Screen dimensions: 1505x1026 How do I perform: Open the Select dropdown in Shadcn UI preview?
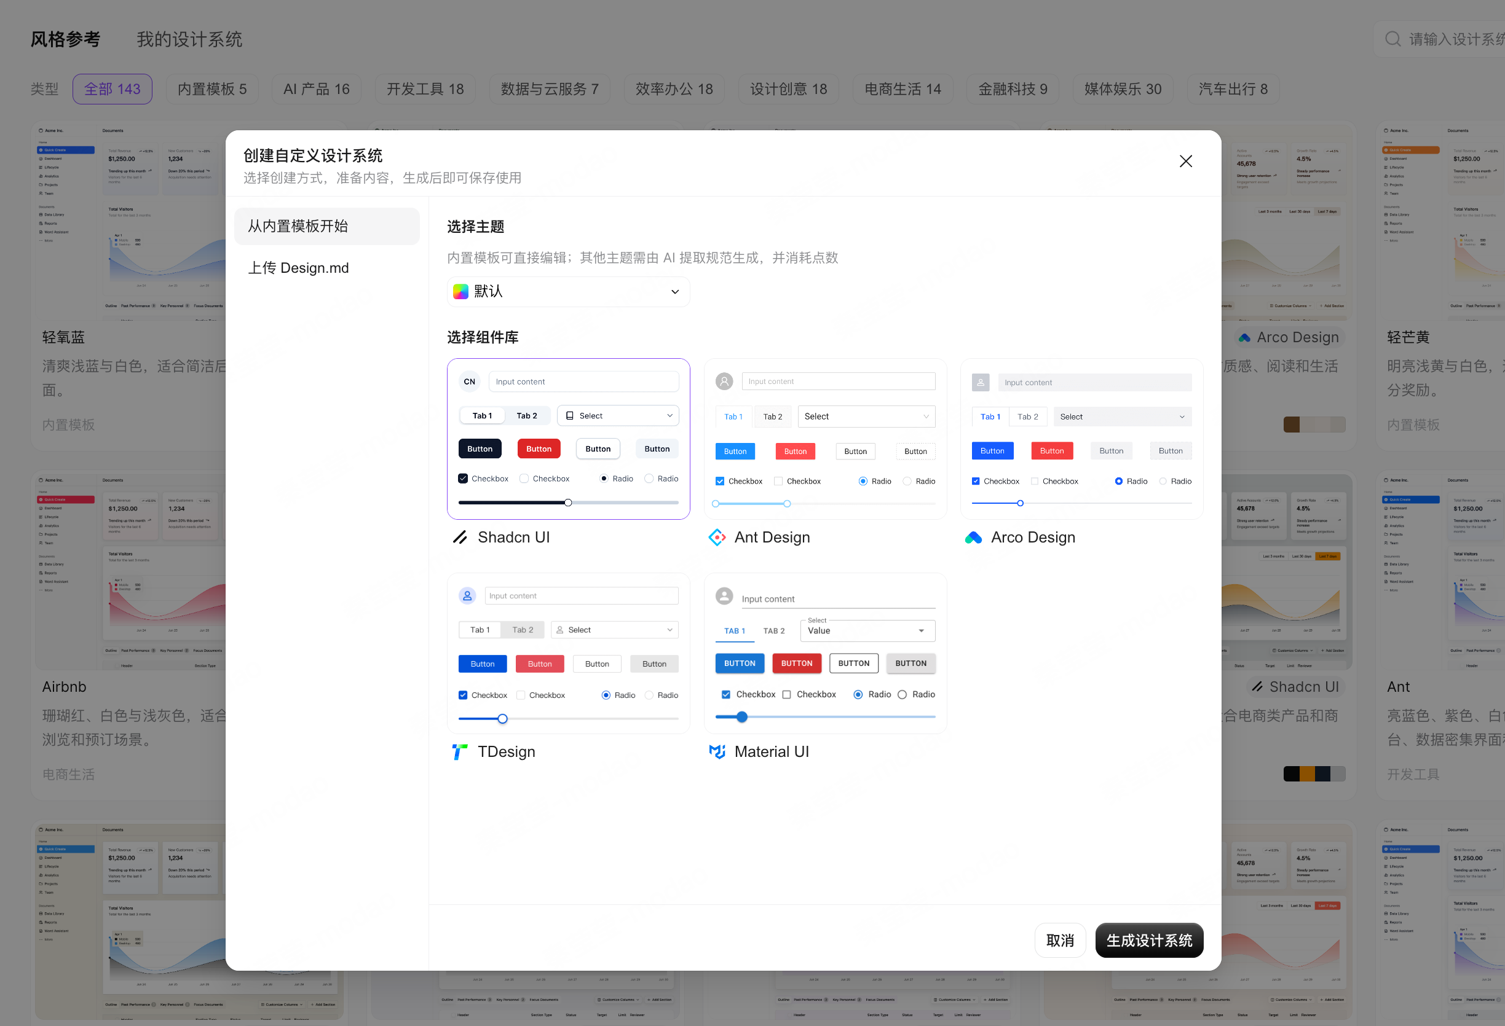click(x=618, y=415)
